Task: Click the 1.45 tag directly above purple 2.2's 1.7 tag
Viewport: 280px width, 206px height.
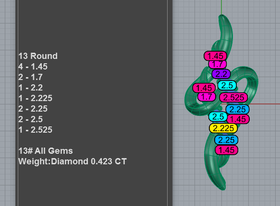Action: tap(215, 56)
